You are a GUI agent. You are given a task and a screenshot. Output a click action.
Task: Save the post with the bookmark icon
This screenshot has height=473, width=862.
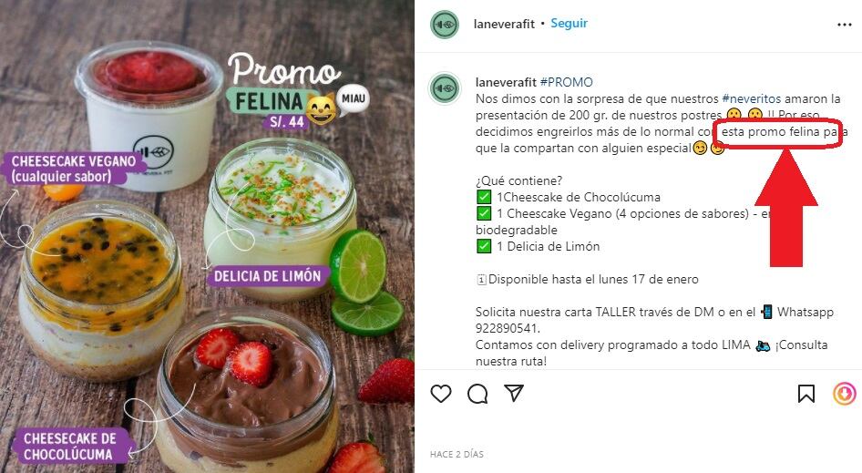tap(806, 394)
